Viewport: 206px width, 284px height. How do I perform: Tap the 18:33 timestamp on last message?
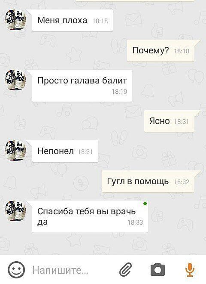pyautogui.click(x=135, y=222)
